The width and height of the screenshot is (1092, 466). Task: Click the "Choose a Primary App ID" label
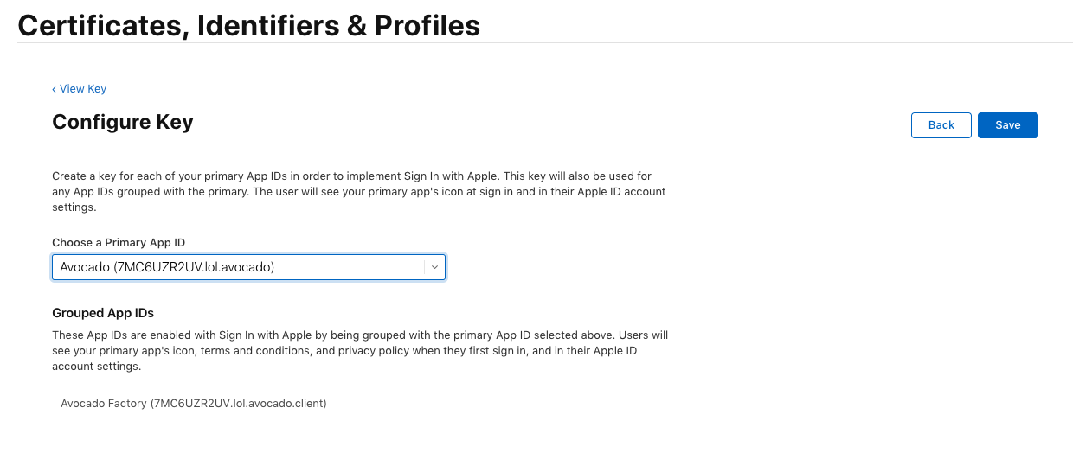click(119, 243)
